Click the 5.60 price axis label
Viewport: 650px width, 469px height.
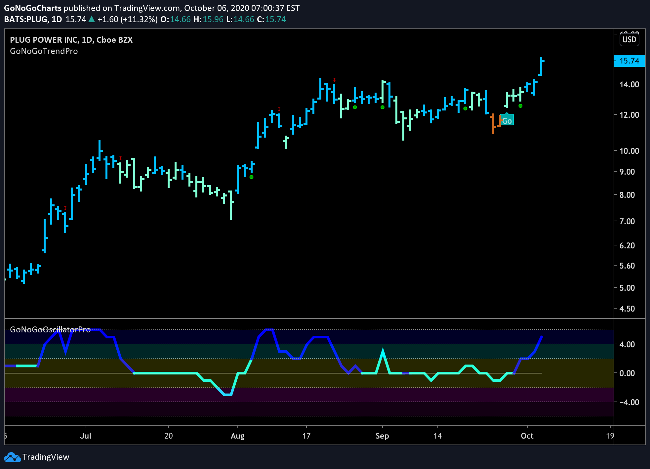(627, 266)
